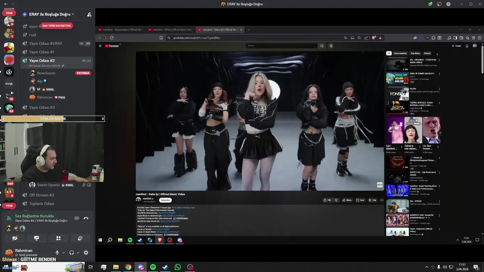Viewport: 484px width, 272px height.
Task: Open Discord help icon in the title bar
Action: (x=448, y=4)
